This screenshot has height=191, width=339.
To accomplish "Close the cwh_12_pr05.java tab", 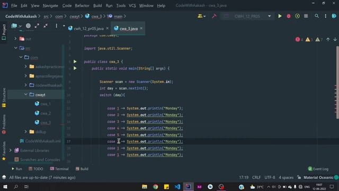I will click(x=107, y=28).
